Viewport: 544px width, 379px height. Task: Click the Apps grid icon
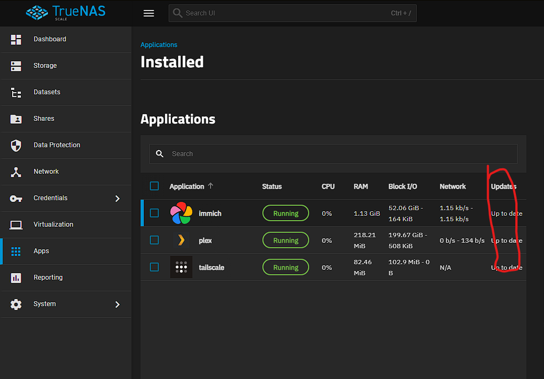[x=16, y=251]
